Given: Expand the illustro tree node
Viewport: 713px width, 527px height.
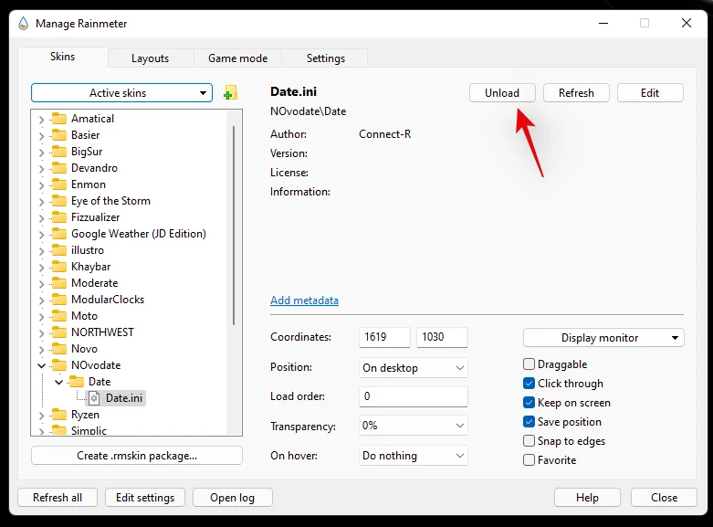Looking at the screenshot, I should tap(41, 251).
